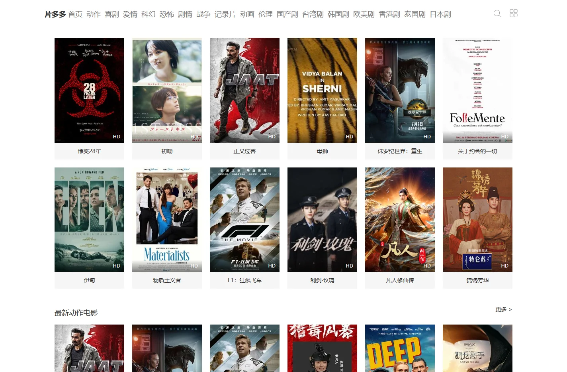Click the 侏罗纪世界：重生 title link
The image size is (567, 372).
400,151
